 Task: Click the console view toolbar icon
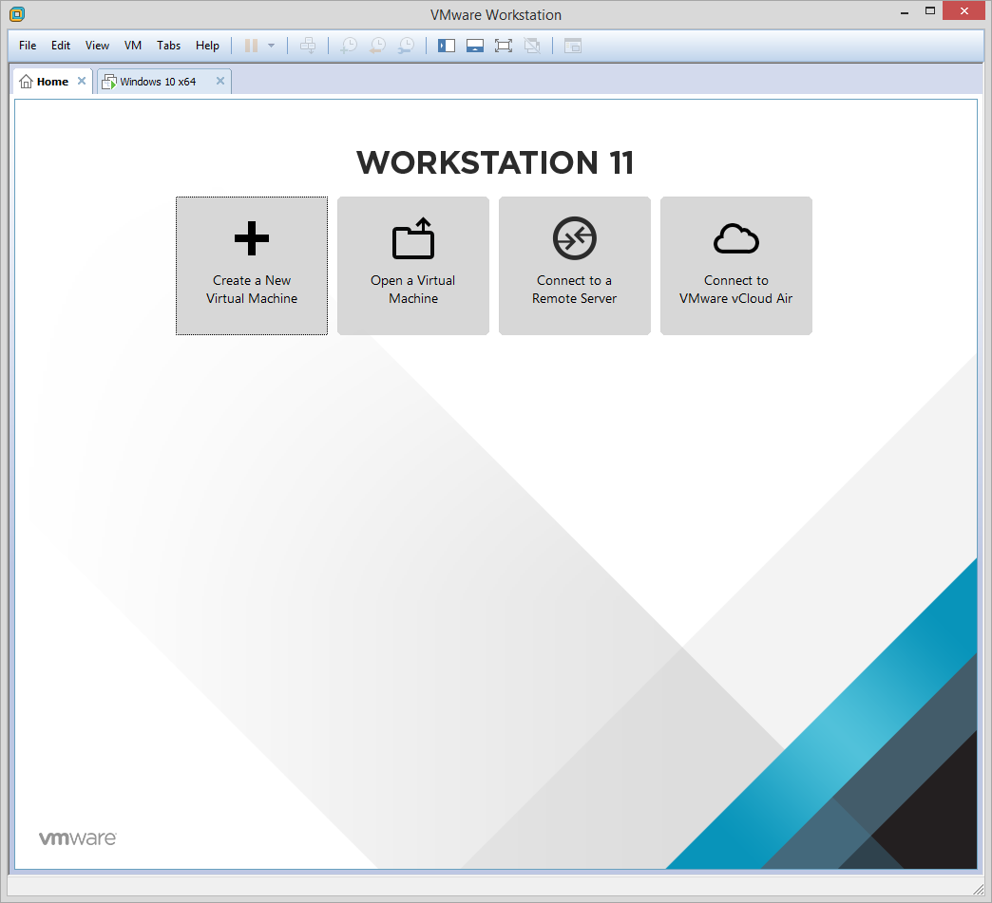click(x=573, y=46)
